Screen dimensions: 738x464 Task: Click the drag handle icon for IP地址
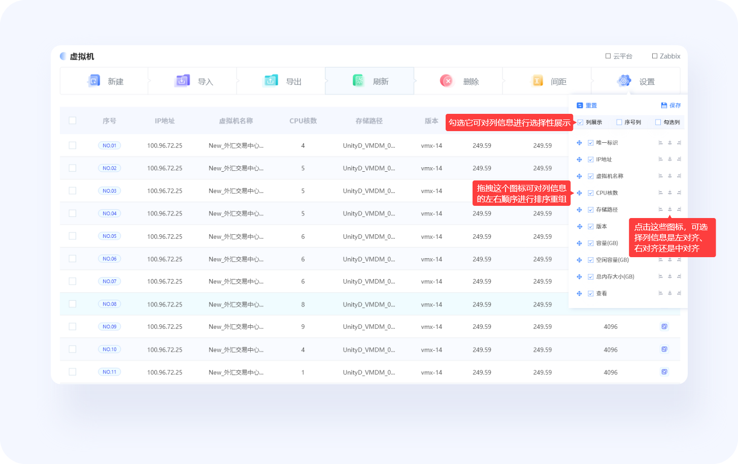[x=579, y=160]
